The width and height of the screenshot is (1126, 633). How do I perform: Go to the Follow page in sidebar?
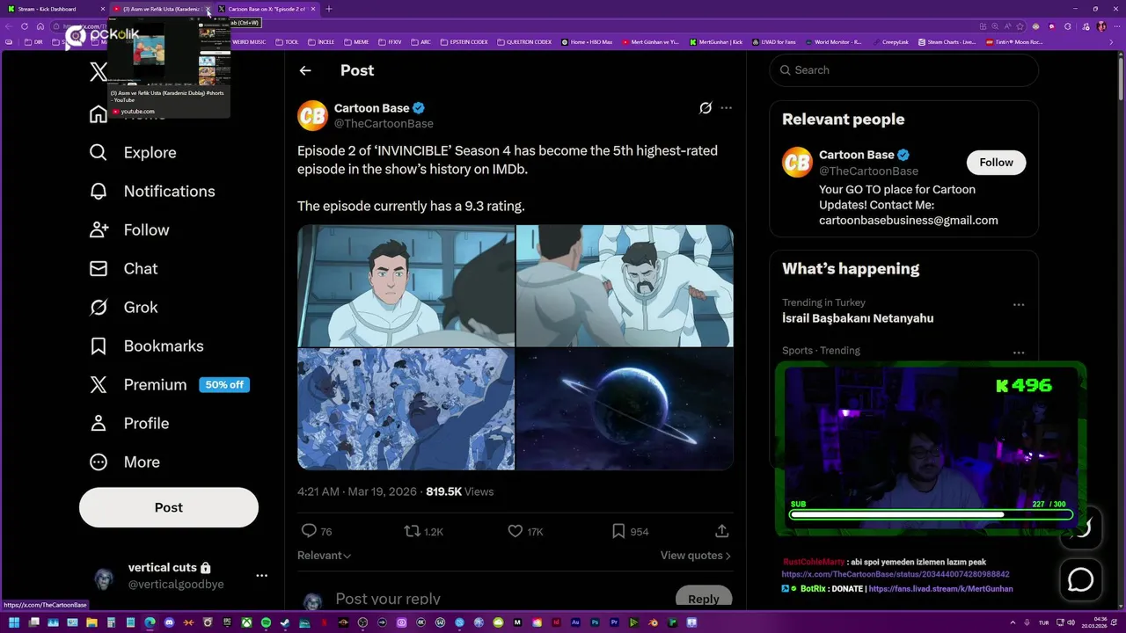[x=129, y=230]
